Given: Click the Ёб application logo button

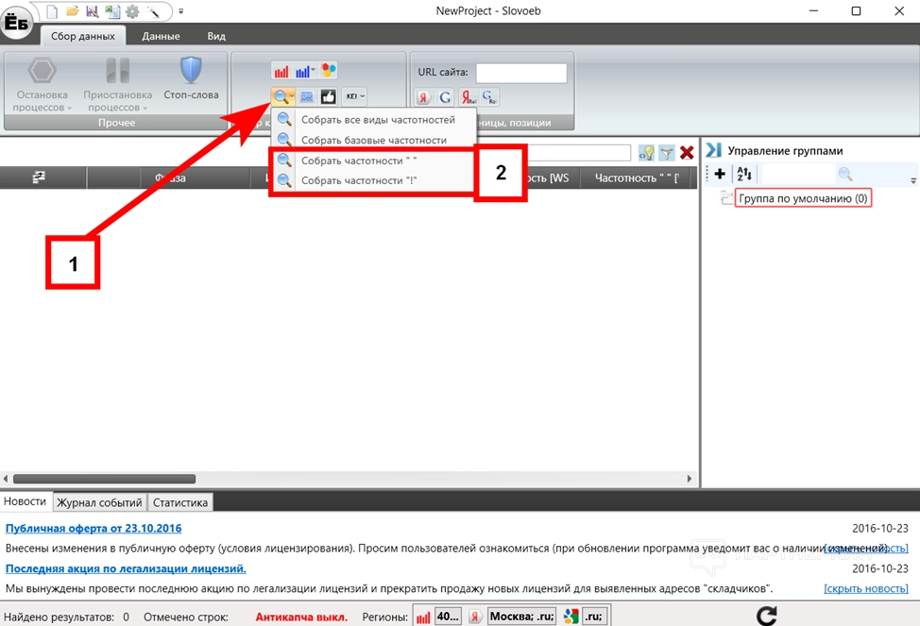Looking at the screenshot, I should [16, 24].
